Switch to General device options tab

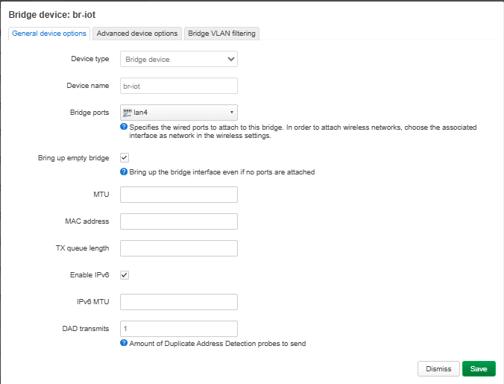point(49,34)
